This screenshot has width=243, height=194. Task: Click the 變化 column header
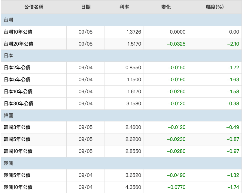click(166, 7)
